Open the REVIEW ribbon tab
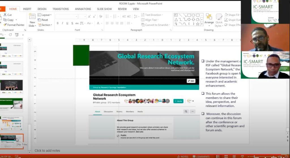Viewport: 290px width, 158px height. pyautogui.click(x=122, y=9)
